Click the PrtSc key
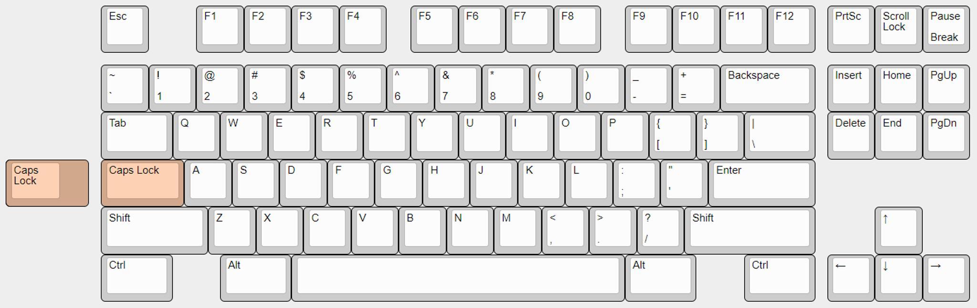The height and width of the screenshot is (308, 977). 851,29
